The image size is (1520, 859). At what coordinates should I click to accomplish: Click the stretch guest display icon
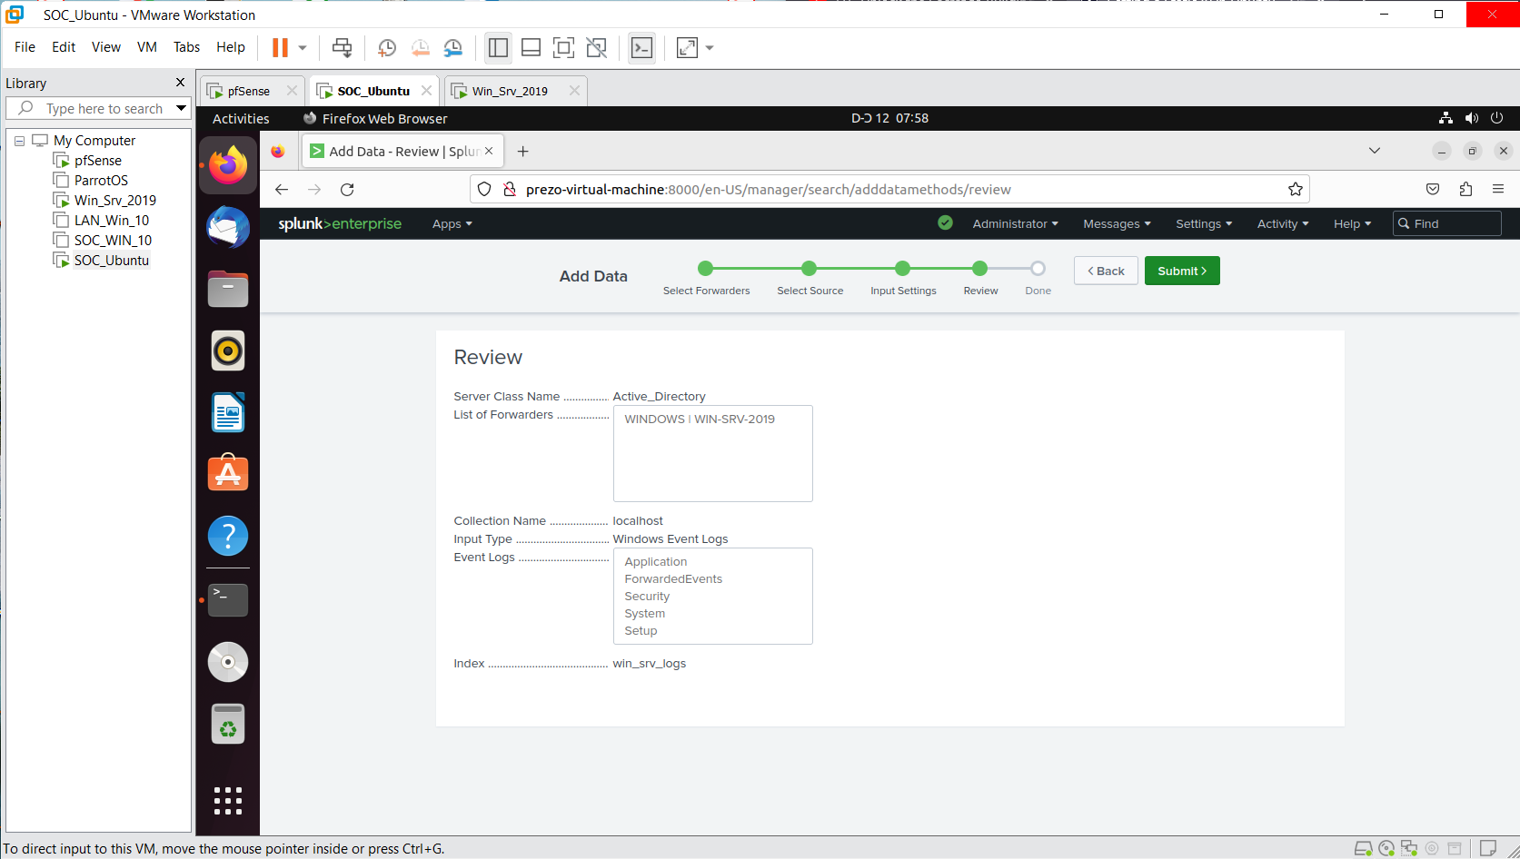(688, 48)
